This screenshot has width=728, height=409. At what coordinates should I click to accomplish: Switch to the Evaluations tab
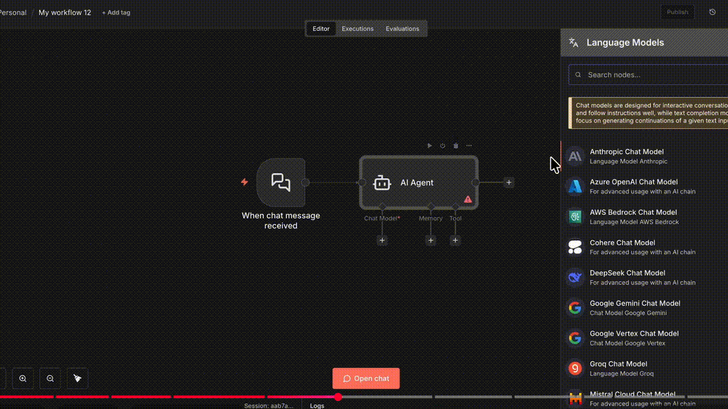[x=402, y=28]
